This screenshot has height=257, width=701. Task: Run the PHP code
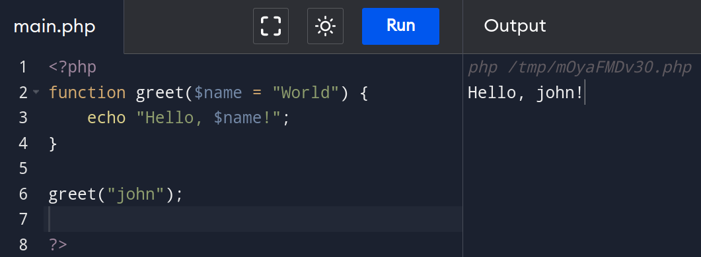click(400, 26)
